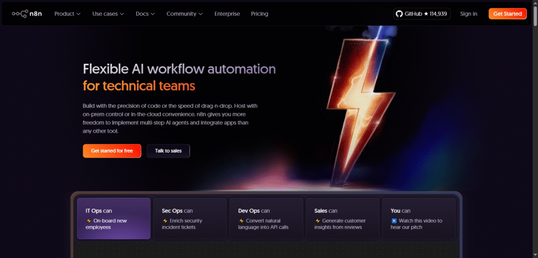Click the for technical teams orange heading

point(139,85)
